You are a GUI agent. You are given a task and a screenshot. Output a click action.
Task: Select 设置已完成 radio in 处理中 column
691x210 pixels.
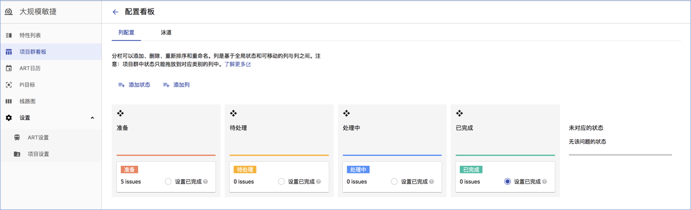pyautogui.click(x=395, y=181)
